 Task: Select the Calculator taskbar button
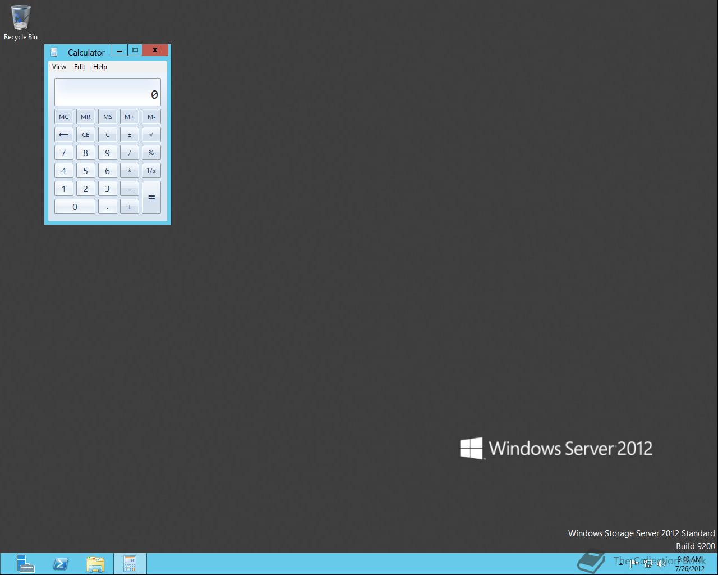pos(130,564)
